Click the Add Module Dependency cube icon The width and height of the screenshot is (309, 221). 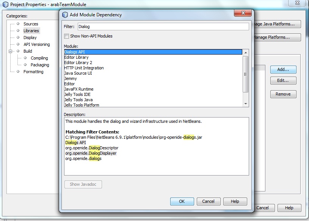[x=65, y=15]
